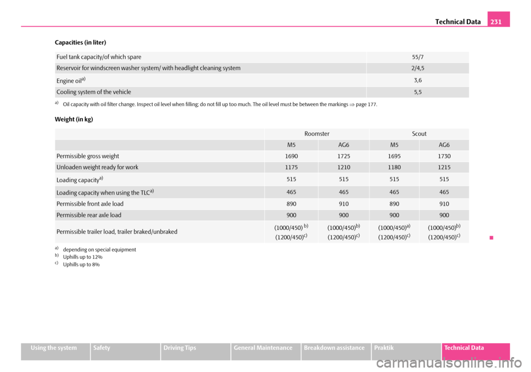
Task: Select the fuel tank value 55/7
Action: [x=418, y=57]
